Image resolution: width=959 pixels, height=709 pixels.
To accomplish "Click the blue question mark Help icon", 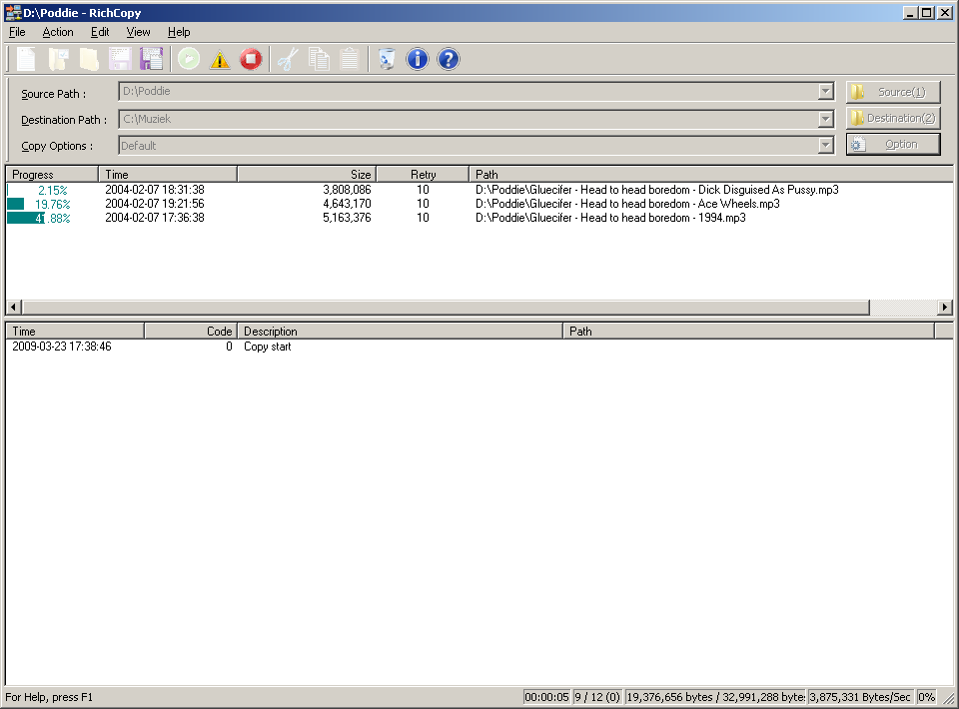I will tap(449, 59).
